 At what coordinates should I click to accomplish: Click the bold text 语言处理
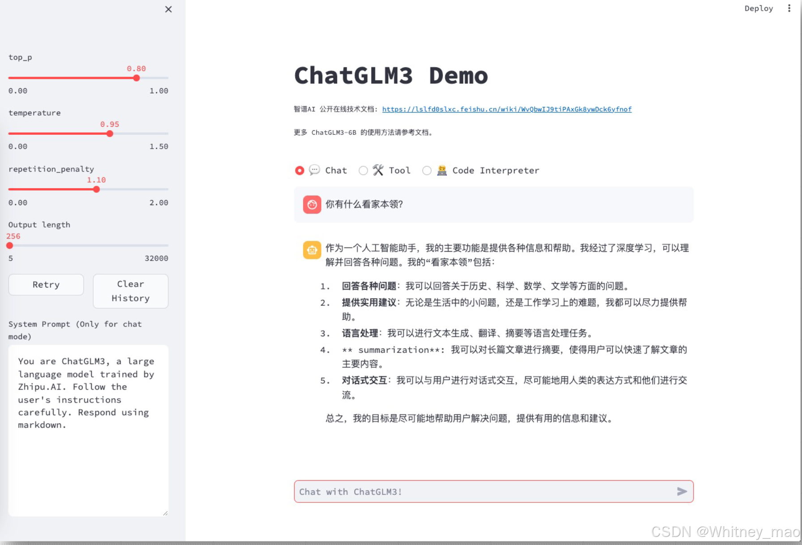(360, 333)
